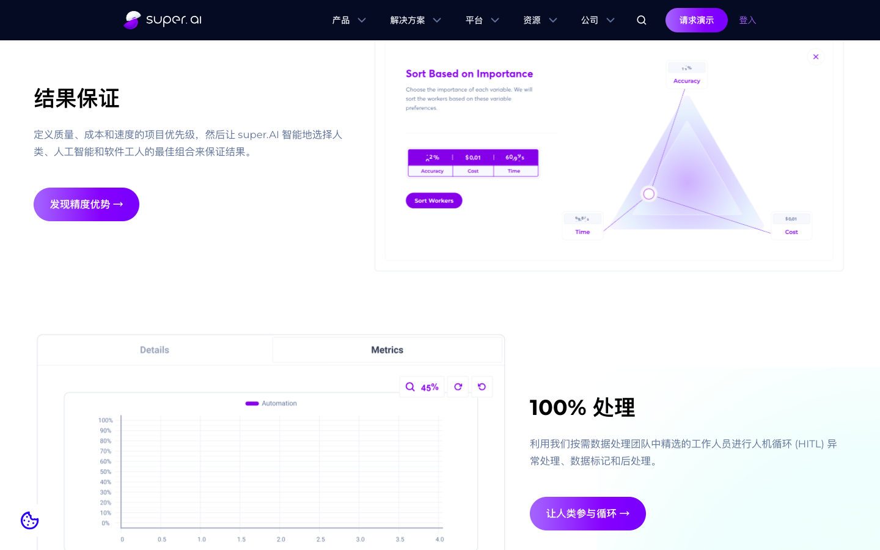Toggle the Time label on the radar chart
This screenshot has width=880, height=550.
click(x=582, y=232)
